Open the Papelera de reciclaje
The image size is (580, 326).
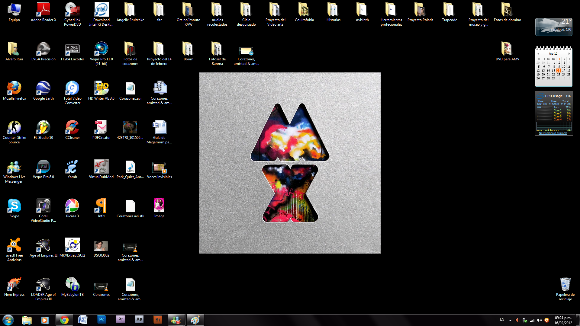pyautogui.click(x=565, y=289)
